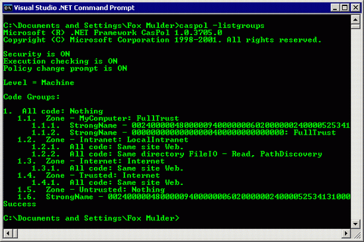Click the '1.5. Zone - Untrusted: Nothing' row

tap(91, 190)
